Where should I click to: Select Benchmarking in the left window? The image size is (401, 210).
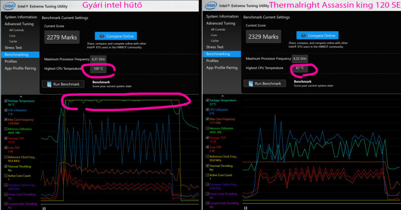point(21,55)
